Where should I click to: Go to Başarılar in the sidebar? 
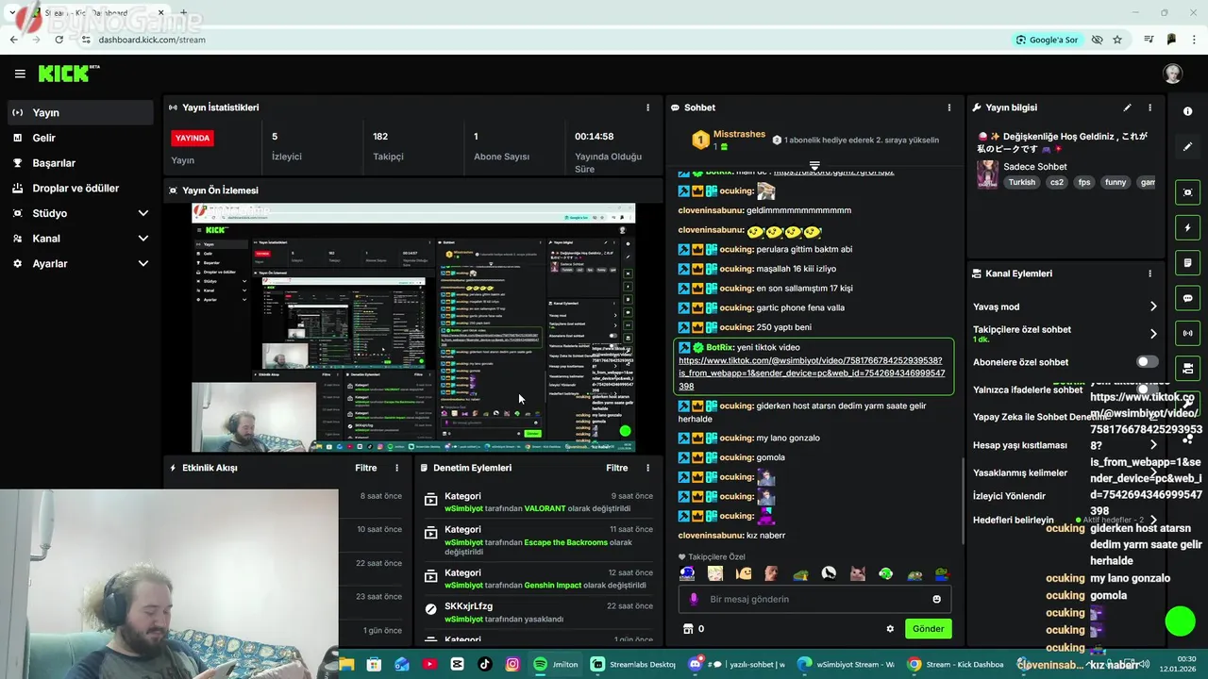[x=80, y=163]
